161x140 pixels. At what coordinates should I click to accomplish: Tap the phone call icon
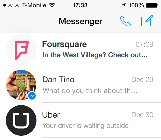point(125,21)
